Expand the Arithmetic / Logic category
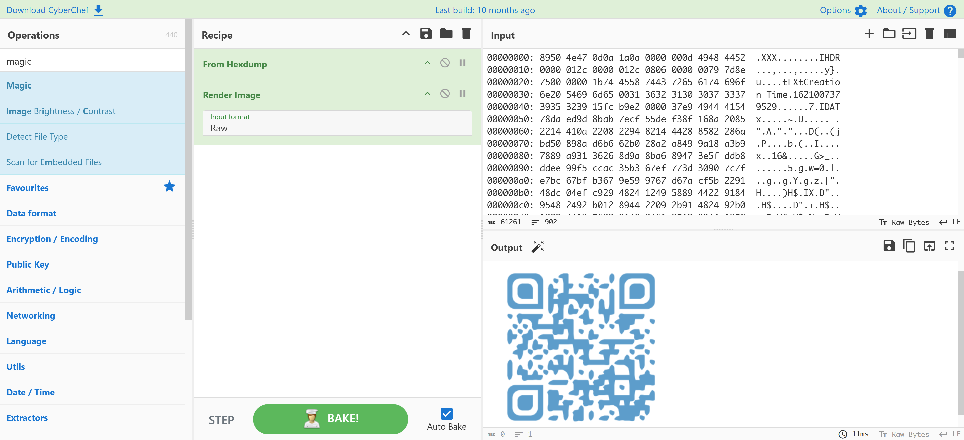Screen dimensions: 964x440 coord(92,290)
